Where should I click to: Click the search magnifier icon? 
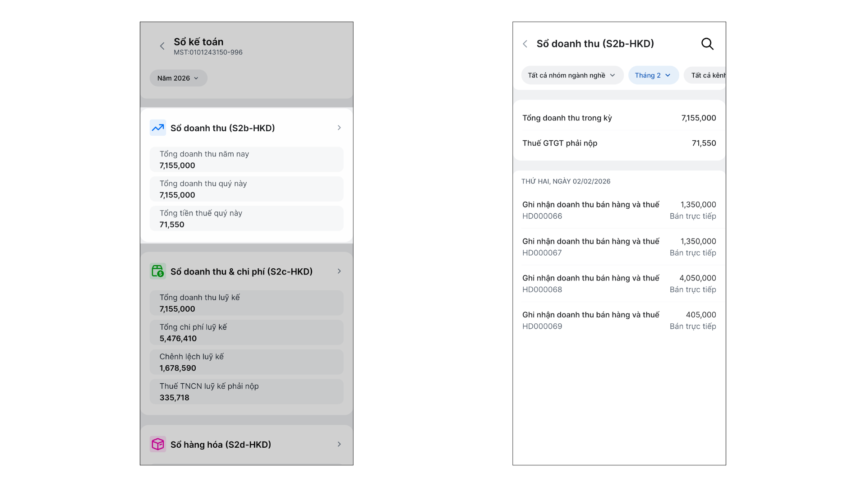point(707,44)
